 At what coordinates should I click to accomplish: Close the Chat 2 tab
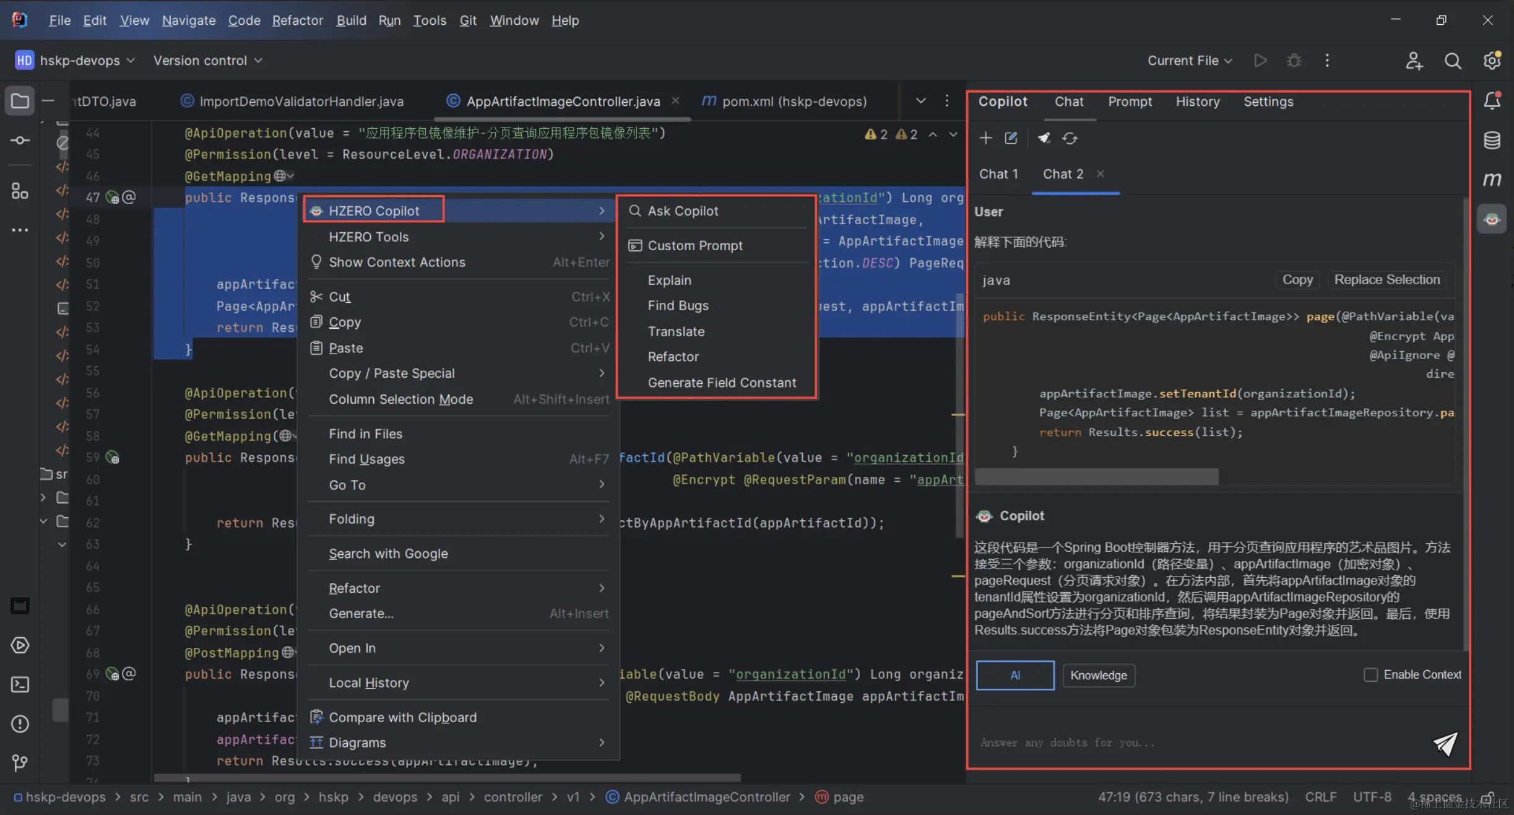point(1100,174)
